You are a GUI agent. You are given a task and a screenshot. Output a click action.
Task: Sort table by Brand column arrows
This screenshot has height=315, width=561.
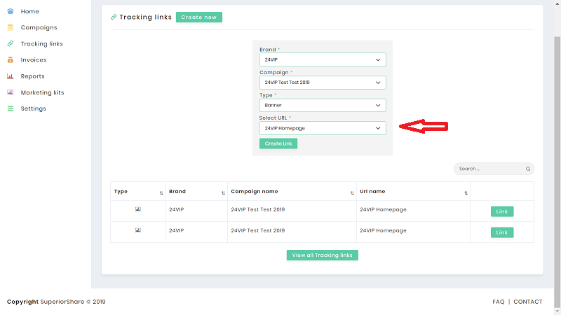pos(223,193)
